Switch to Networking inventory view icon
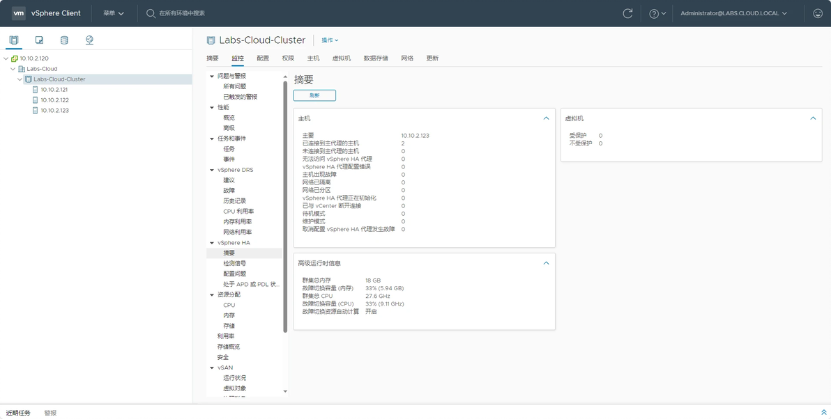This screenshot has width=831, height=419. coord(89,40)
